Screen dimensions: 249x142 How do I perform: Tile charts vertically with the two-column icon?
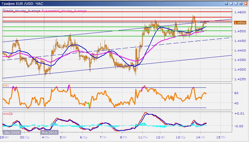pyautogui.click(x=231, y=4)
